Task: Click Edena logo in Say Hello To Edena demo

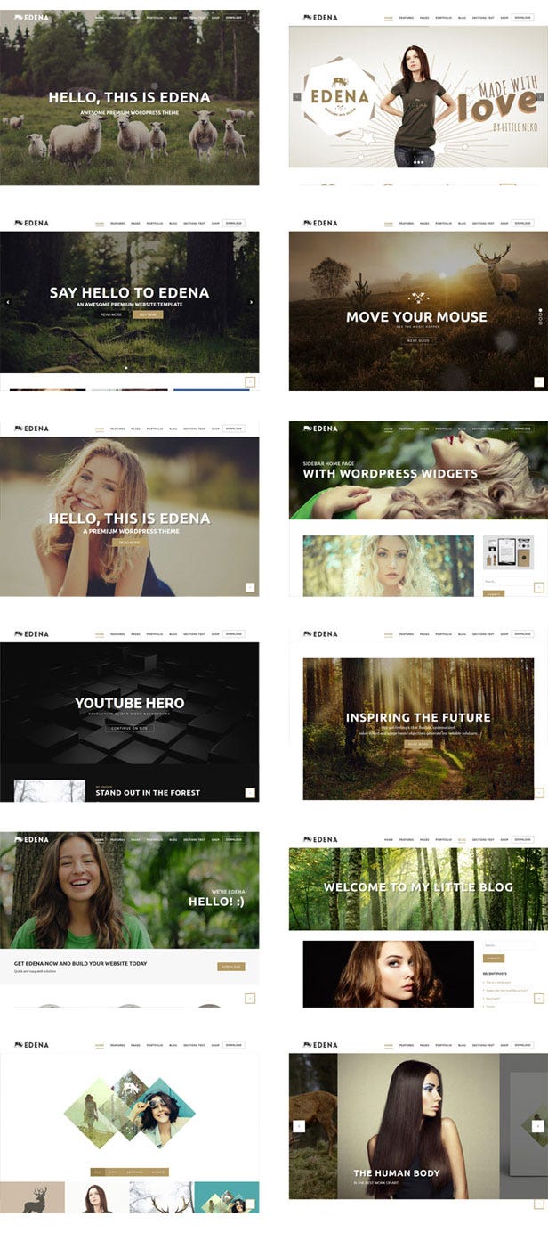Action: click(31, 223)
